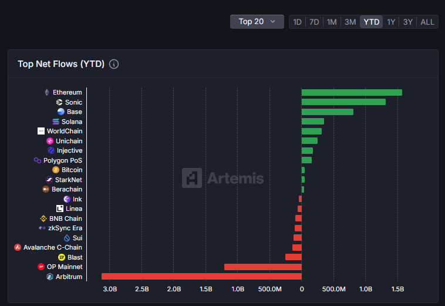Open the Top 20 dropdown
The width and height of the screenshot is (445, 306).
coord(257,22)
